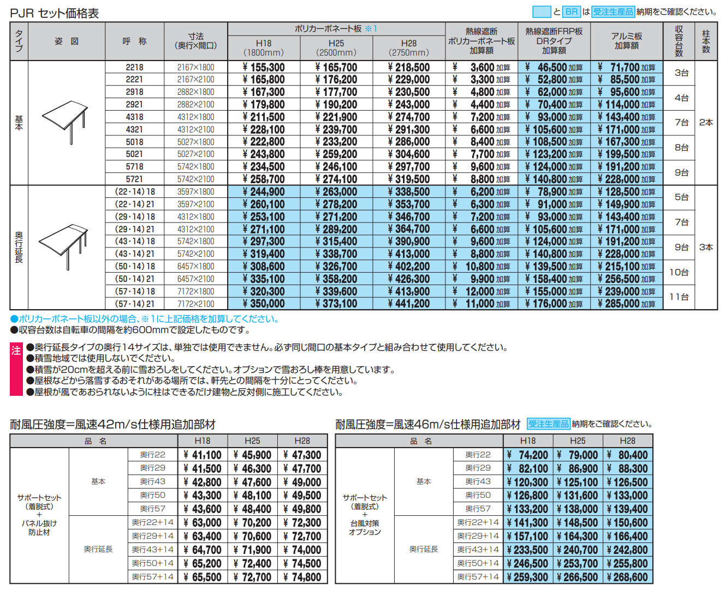
Task: Click the ※1 footnote marker in header
Action: pyautogui.click(x=371, y=28)
